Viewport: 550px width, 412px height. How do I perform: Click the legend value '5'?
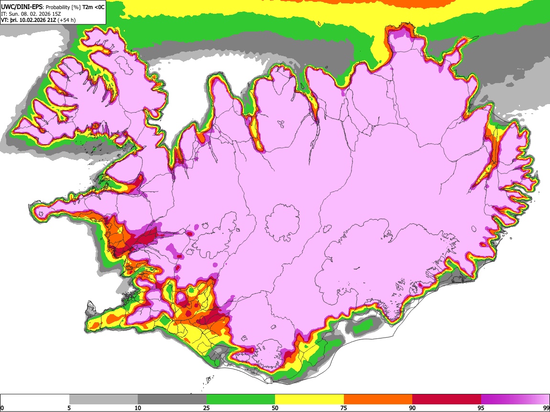[69, 408]
